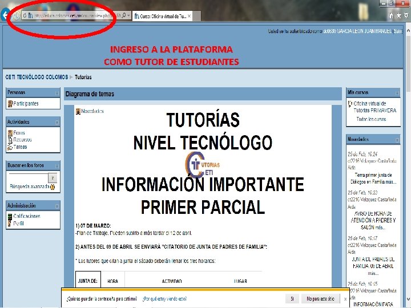Viewport: 411px width, 308px height.
Task: Open '¿Por qué estoy viendo esto?' link
Action: 164,299
